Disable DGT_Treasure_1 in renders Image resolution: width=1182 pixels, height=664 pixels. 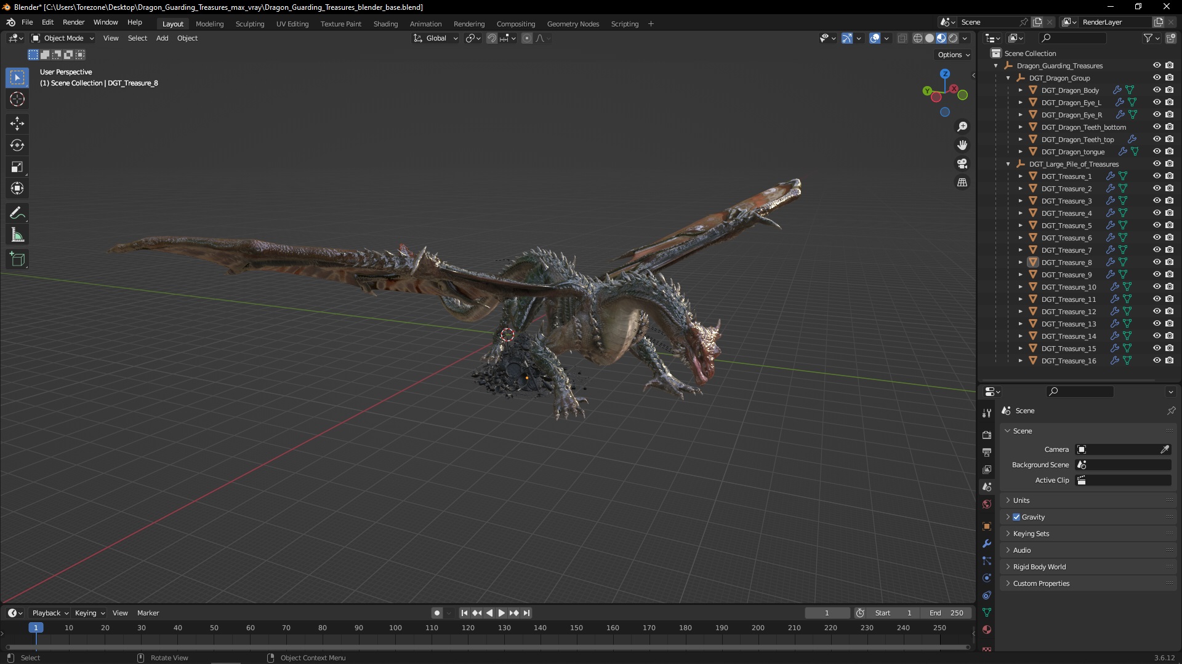pos(1170,176)
